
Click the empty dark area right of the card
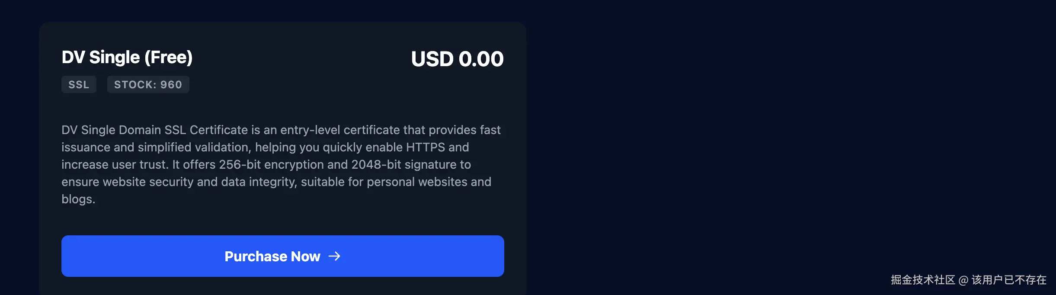[x=778, y=130]
